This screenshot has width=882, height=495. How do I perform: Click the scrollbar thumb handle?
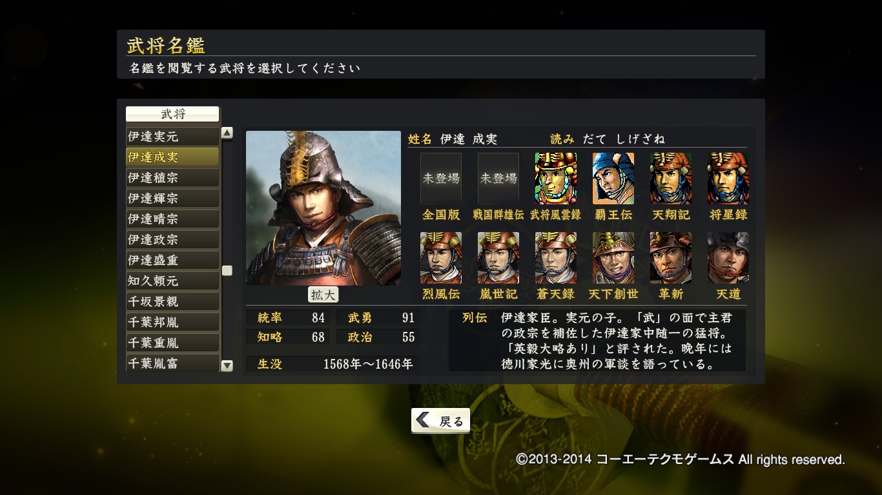coord(227,271)
